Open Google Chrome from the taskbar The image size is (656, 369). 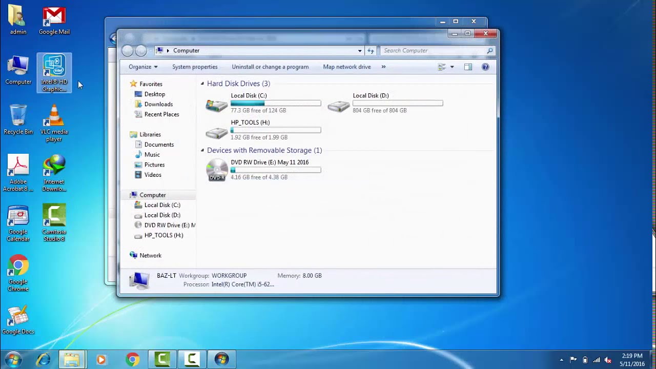point(133,359)
